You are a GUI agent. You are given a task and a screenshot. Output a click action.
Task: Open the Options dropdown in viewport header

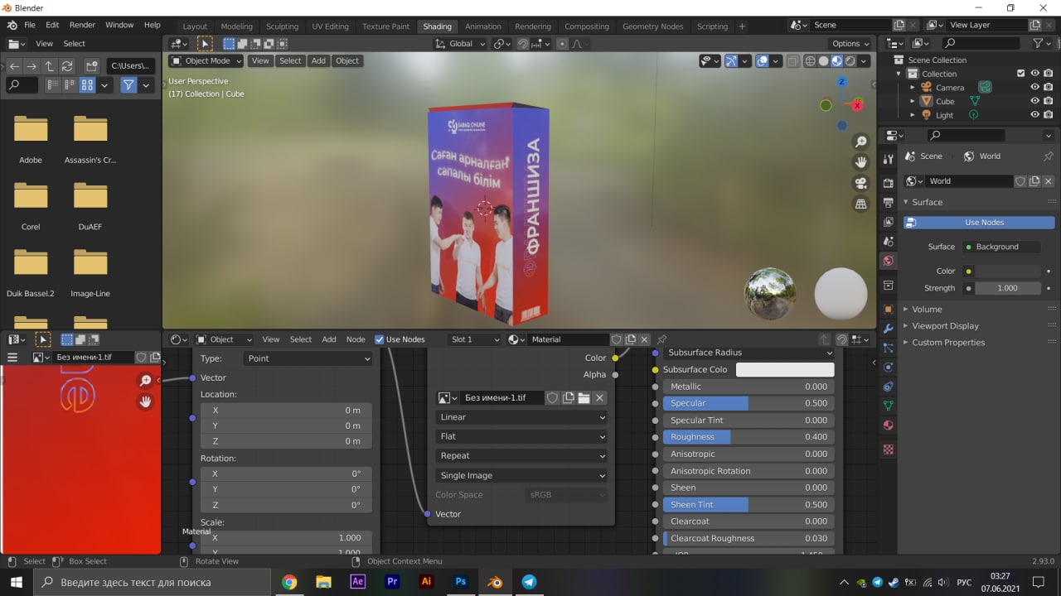tap(850, 44)
